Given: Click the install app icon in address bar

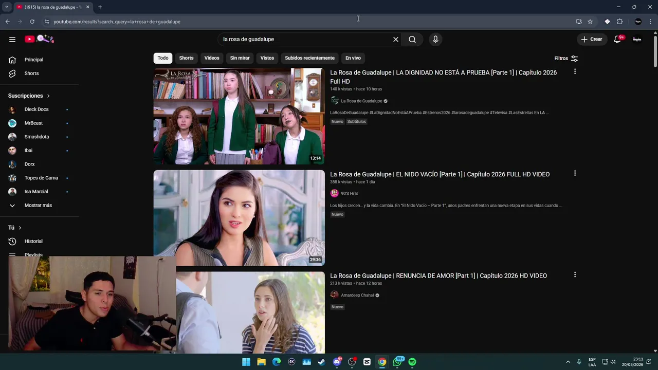Looking at the screenshot, I should [x=579, y=22].
